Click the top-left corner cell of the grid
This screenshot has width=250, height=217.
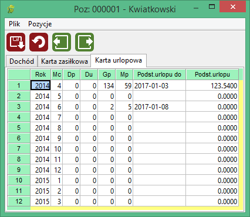pyautogui.click(x=19, y=74)
